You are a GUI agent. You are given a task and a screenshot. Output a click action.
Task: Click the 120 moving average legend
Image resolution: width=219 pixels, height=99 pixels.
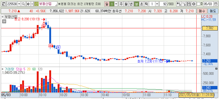pos(40,69)
